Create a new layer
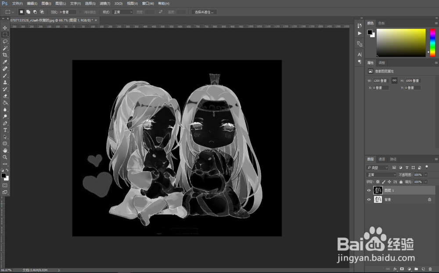 tap(423, 269)
